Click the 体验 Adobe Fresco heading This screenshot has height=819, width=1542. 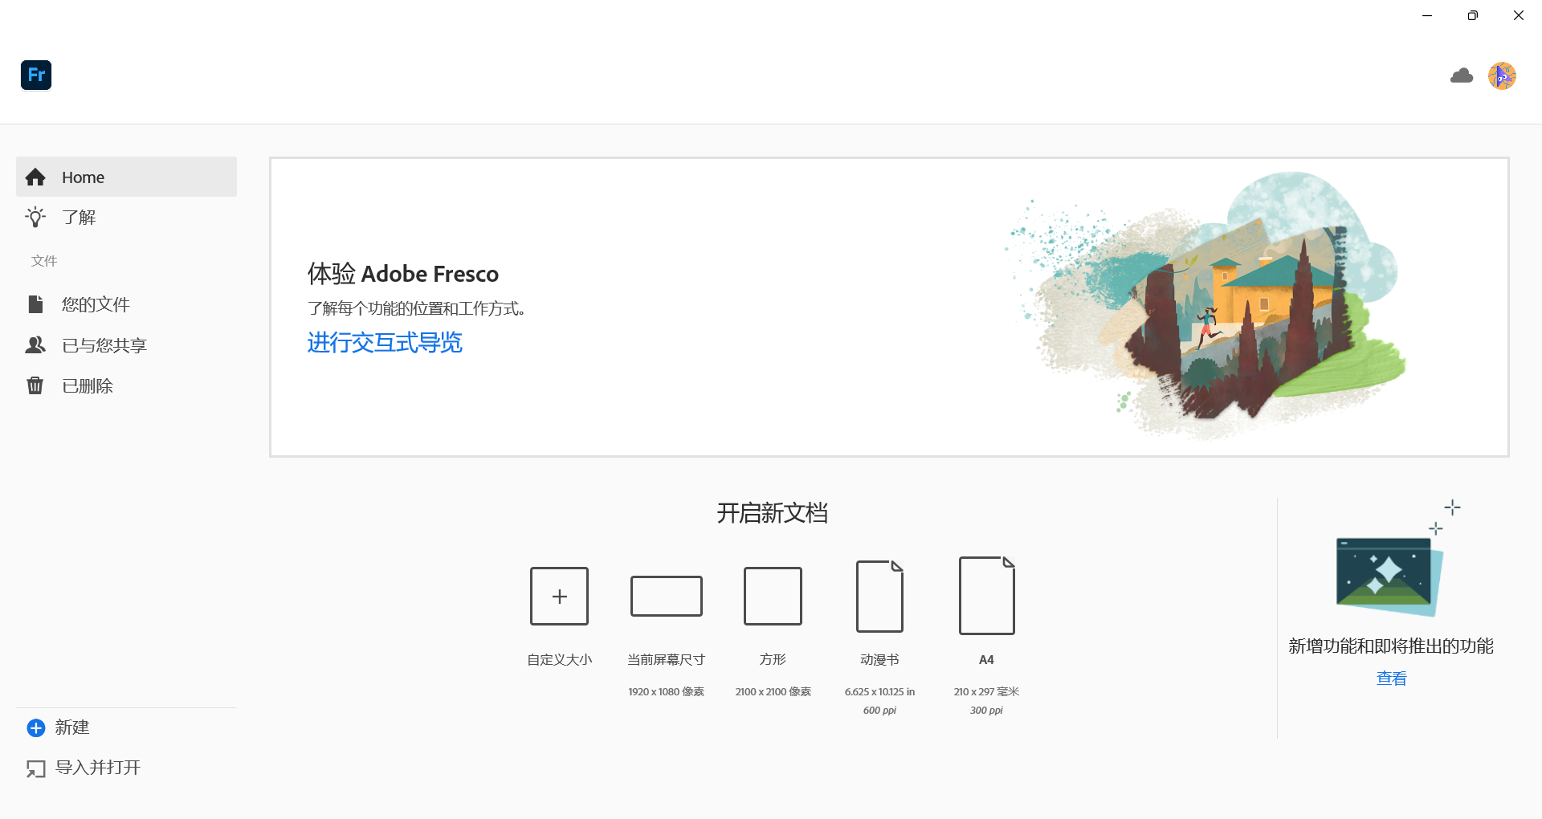[402, 274]
